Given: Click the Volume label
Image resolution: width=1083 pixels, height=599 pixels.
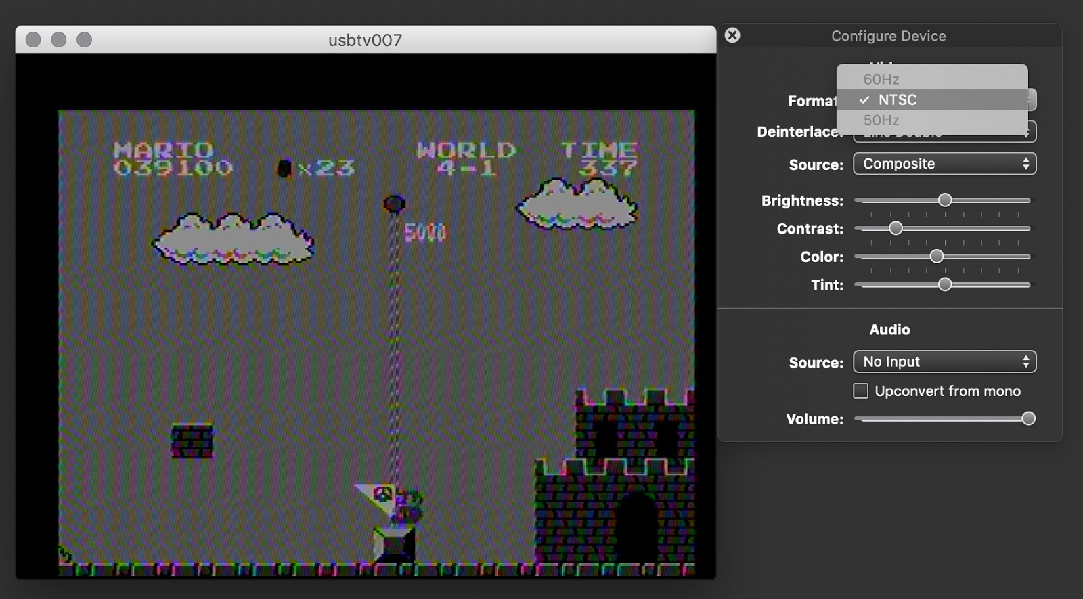Looking at the screenshot, I should 815,419.
